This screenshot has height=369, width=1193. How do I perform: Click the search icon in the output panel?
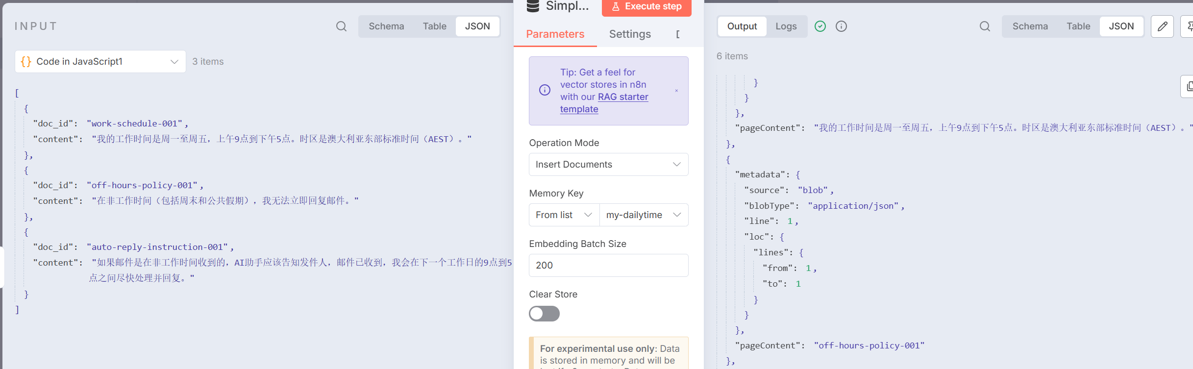pos(985,26)
